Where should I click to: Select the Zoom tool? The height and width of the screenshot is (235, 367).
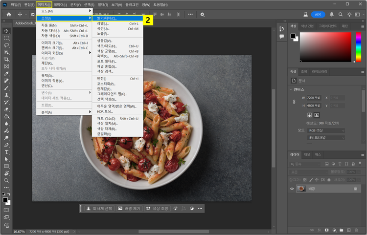point(6,180)
